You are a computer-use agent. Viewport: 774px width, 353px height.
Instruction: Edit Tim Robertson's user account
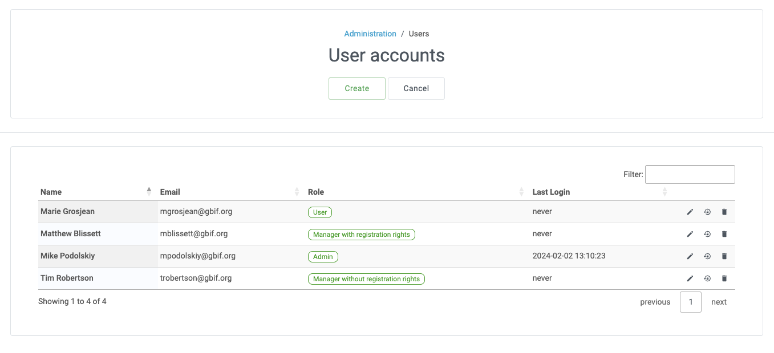[690, 278]
